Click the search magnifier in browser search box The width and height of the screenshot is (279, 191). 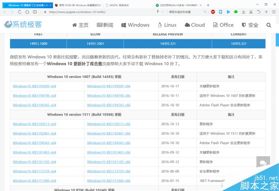pos(205,12)
